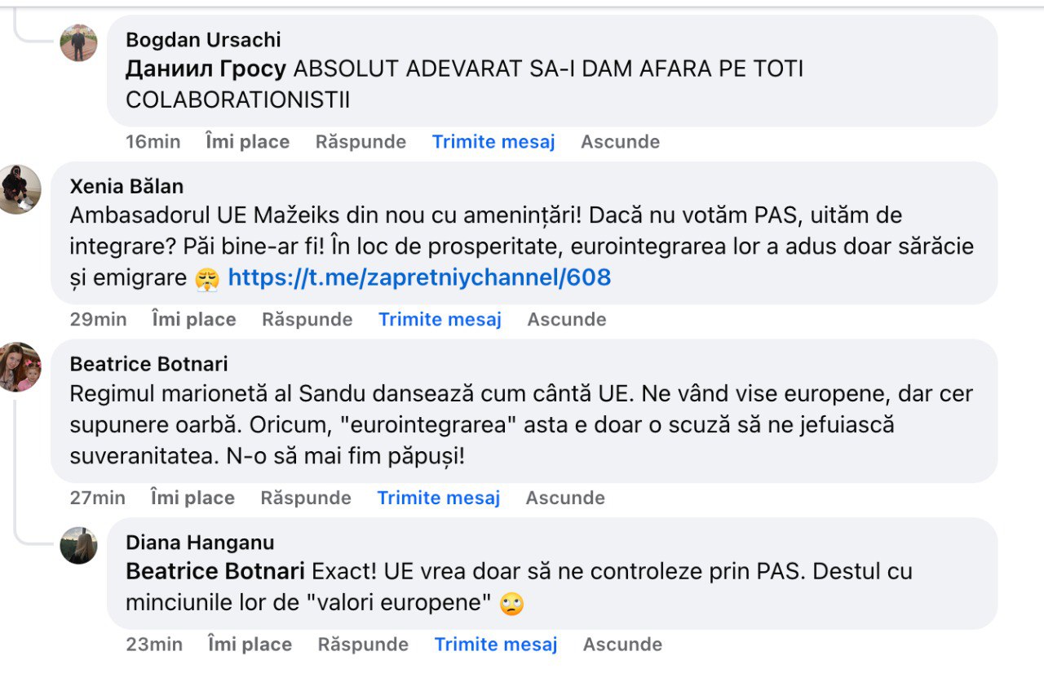Open the t.me/zapretniychannel/608 link

click(x=419, y=277)
